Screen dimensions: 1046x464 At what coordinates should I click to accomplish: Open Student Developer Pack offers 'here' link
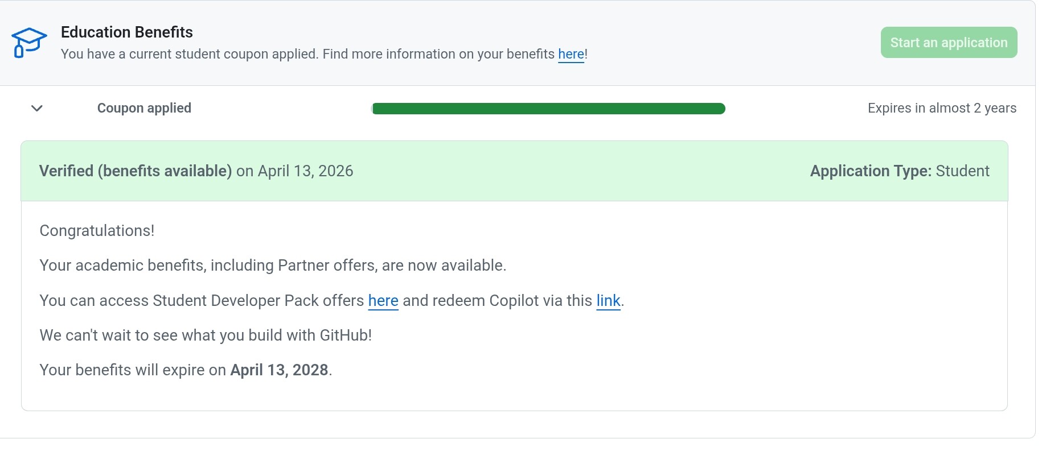pyautogui.click(x=383, y=300)
